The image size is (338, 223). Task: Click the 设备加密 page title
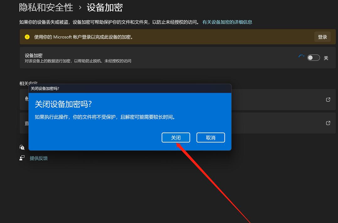[105, 8]
